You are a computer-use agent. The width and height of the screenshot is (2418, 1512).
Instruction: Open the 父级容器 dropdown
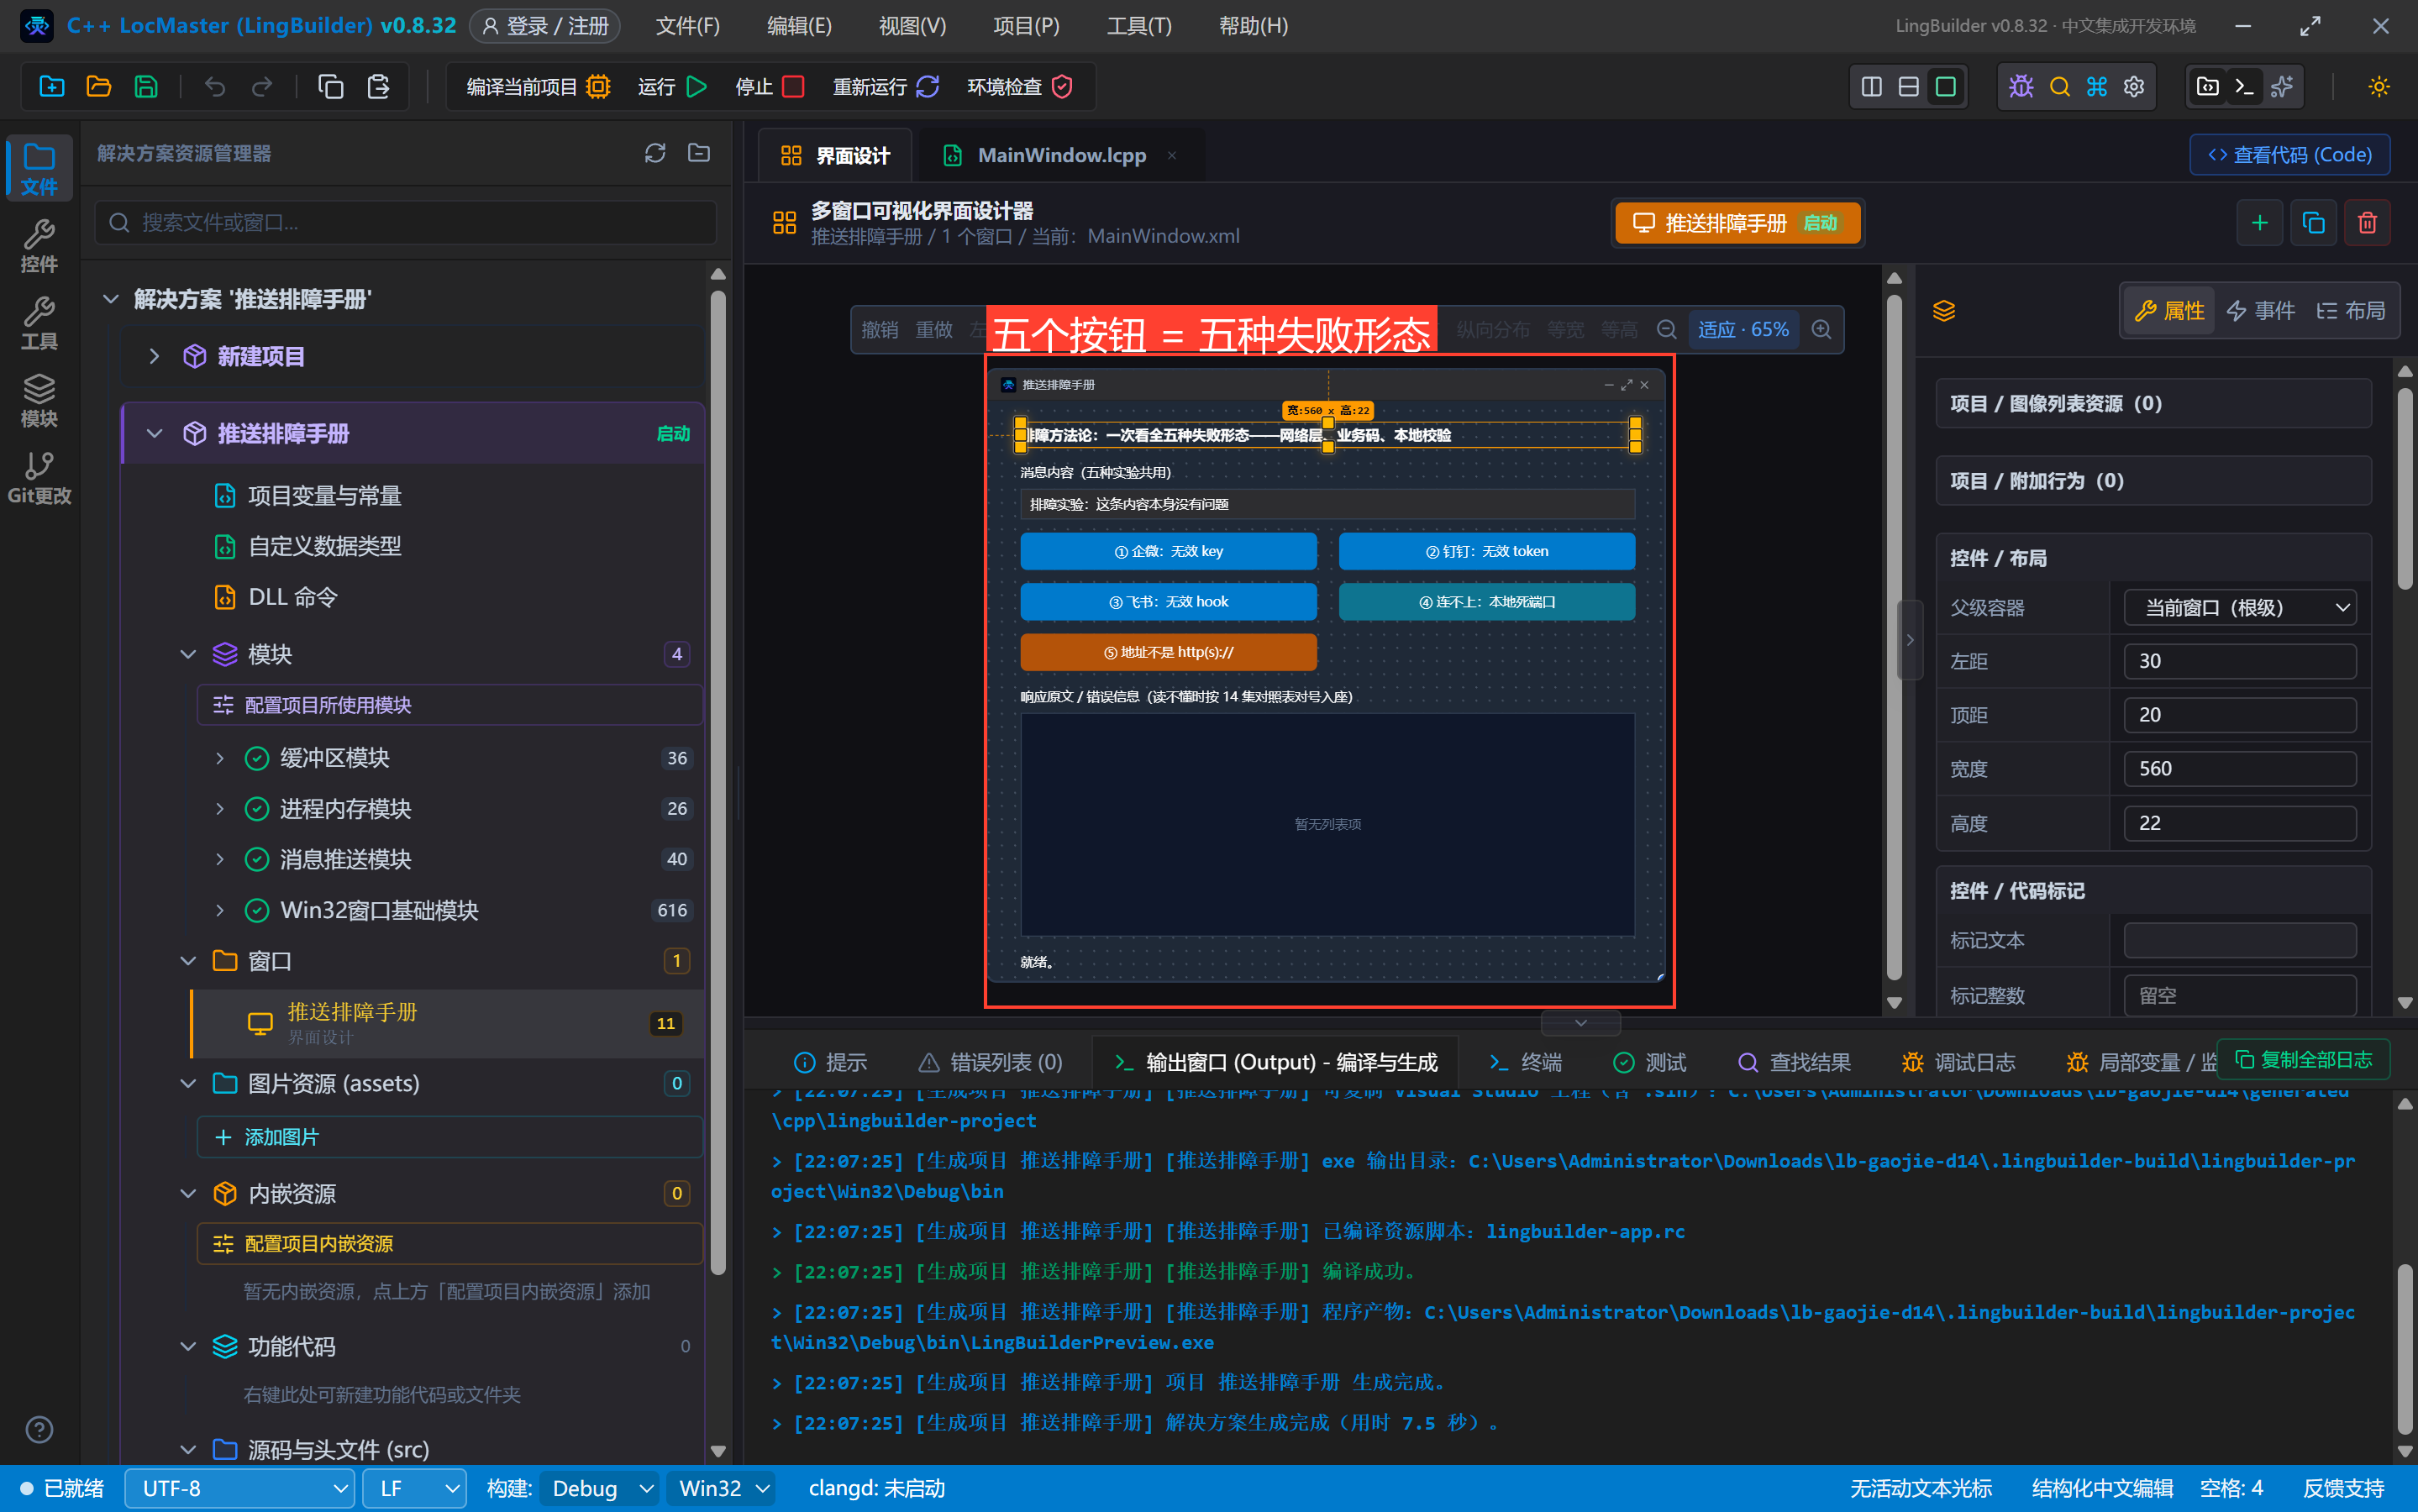point(2239,607)
